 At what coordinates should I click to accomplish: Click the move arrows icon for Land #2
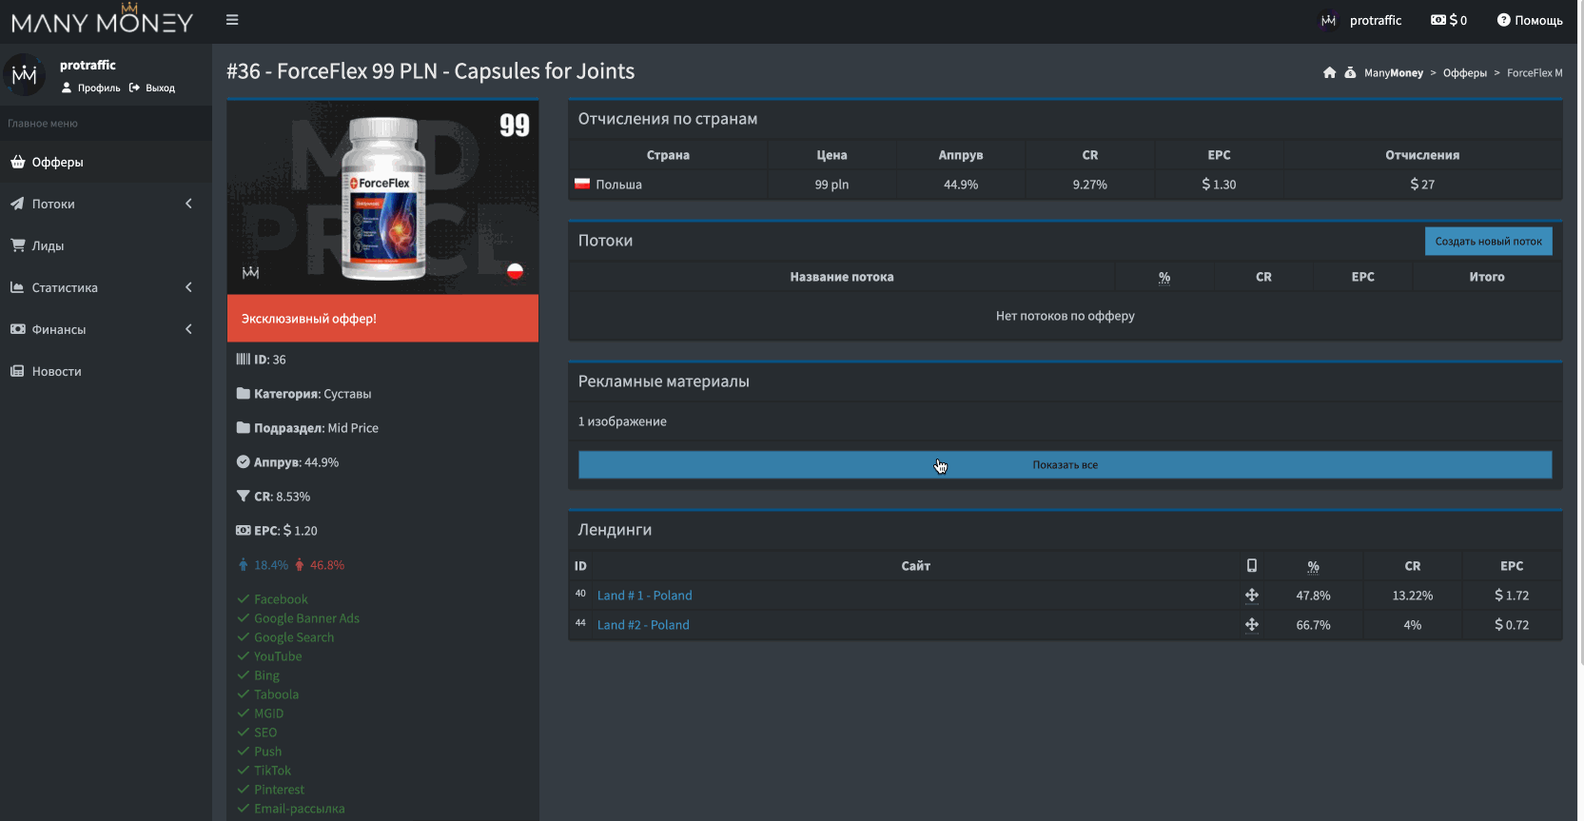(1252, 625)
